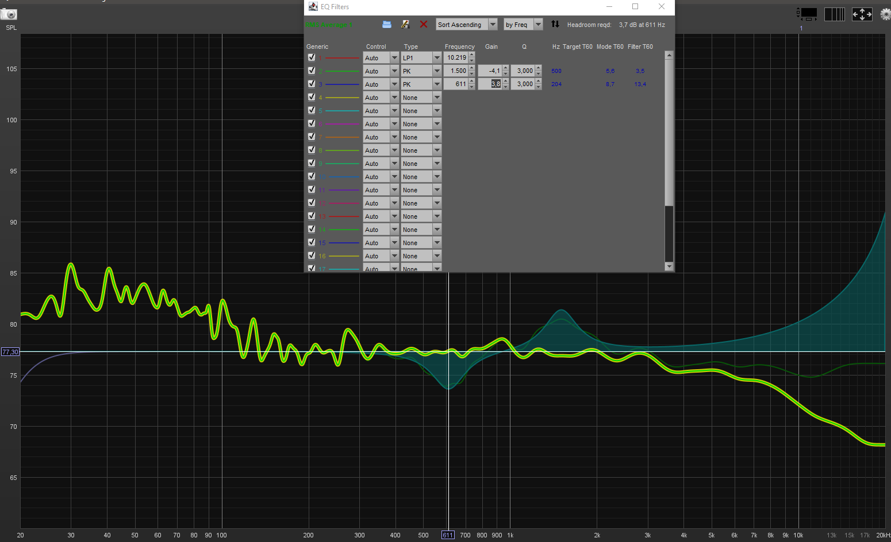Click the Target T60 value 500

(x=556, y=71)
